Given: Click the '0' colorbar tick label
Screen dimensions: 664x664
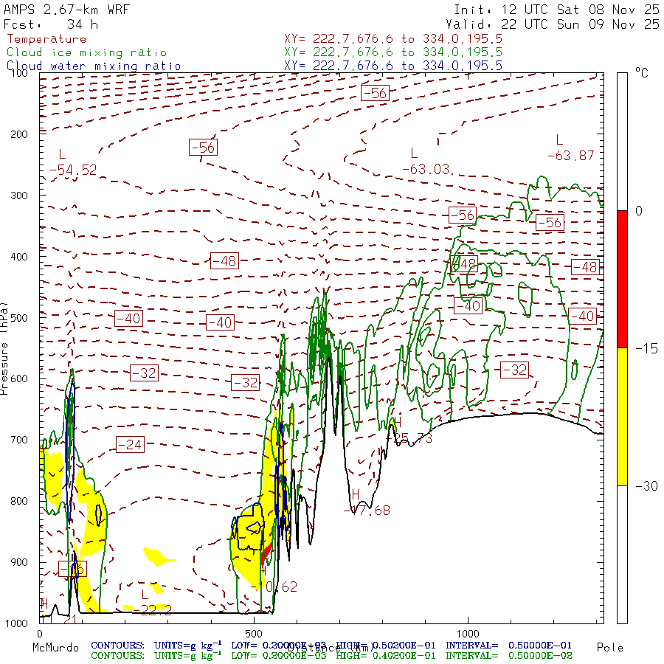Looking at the screenshot, I should 639,210.
